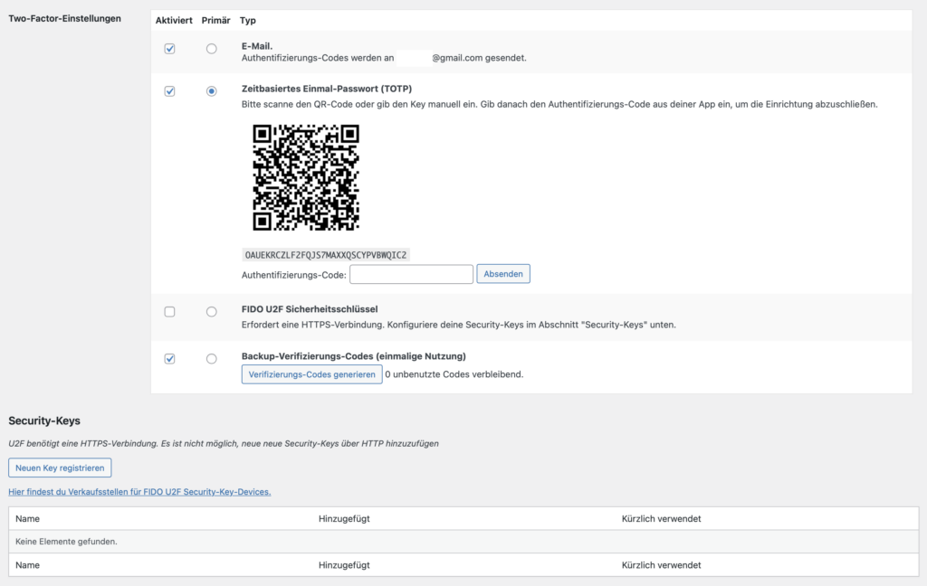Click the TOTP QR code image
The width and height of the screenshot is (927, 586).
click(x=306, y=177)
